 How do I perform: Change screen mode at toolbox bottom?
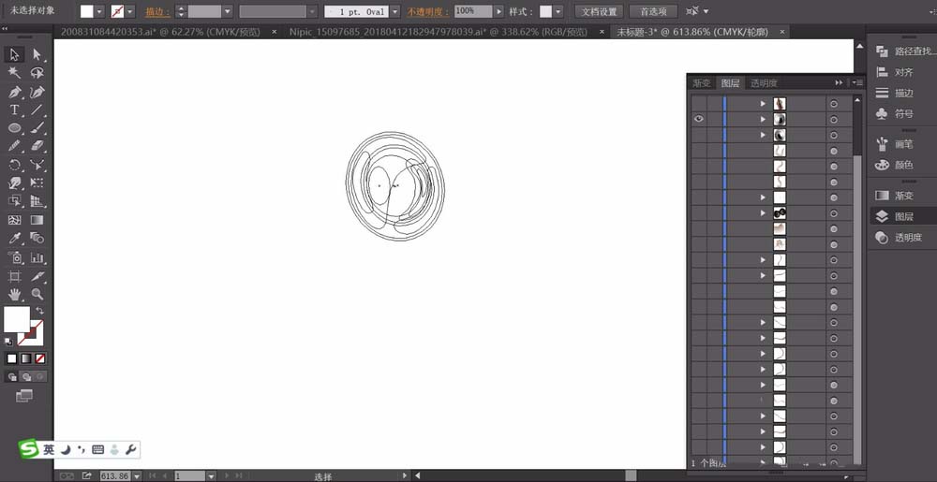click(24, 396)
